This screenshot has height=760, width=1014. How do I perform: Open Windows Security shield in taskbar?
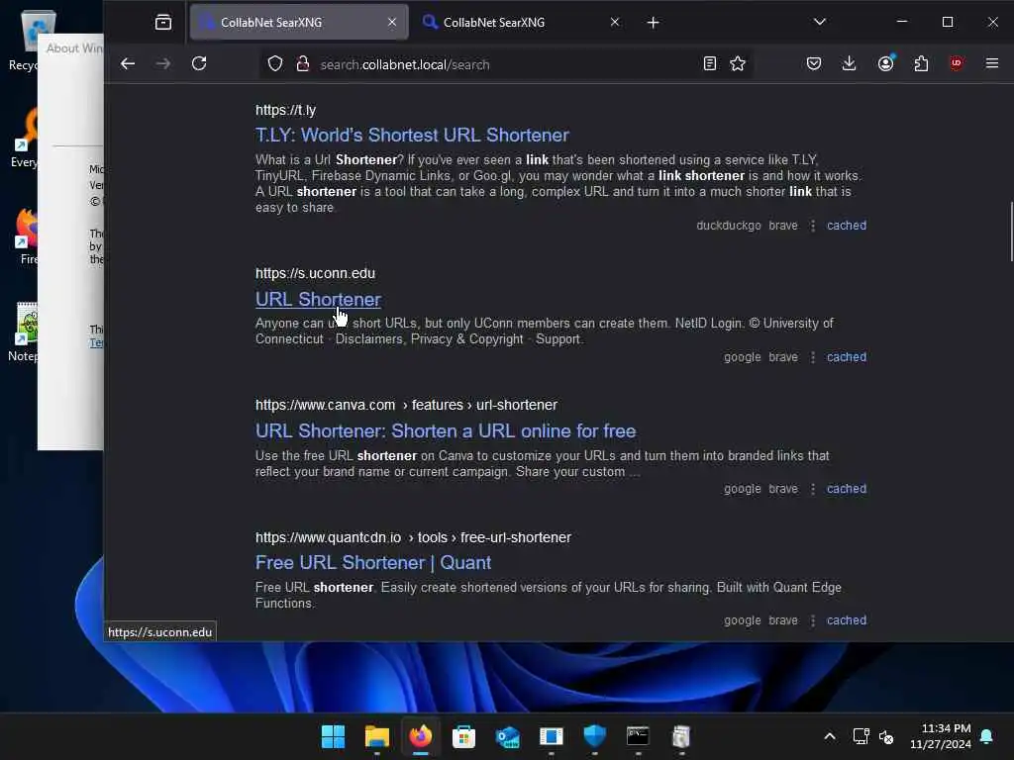[x=594, y=736]
